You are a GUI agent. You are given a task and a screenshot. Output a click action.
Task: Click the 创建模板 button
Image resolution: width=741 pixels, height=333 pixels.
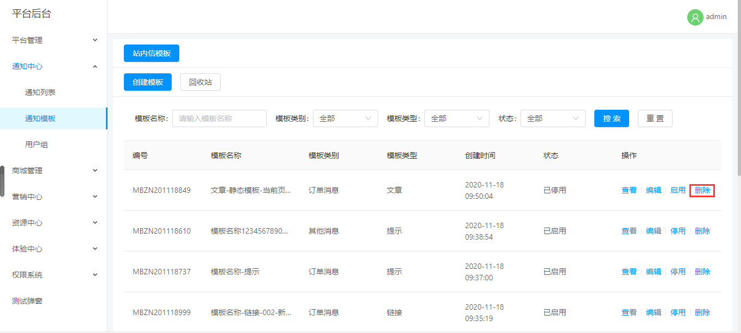point(148,82)
